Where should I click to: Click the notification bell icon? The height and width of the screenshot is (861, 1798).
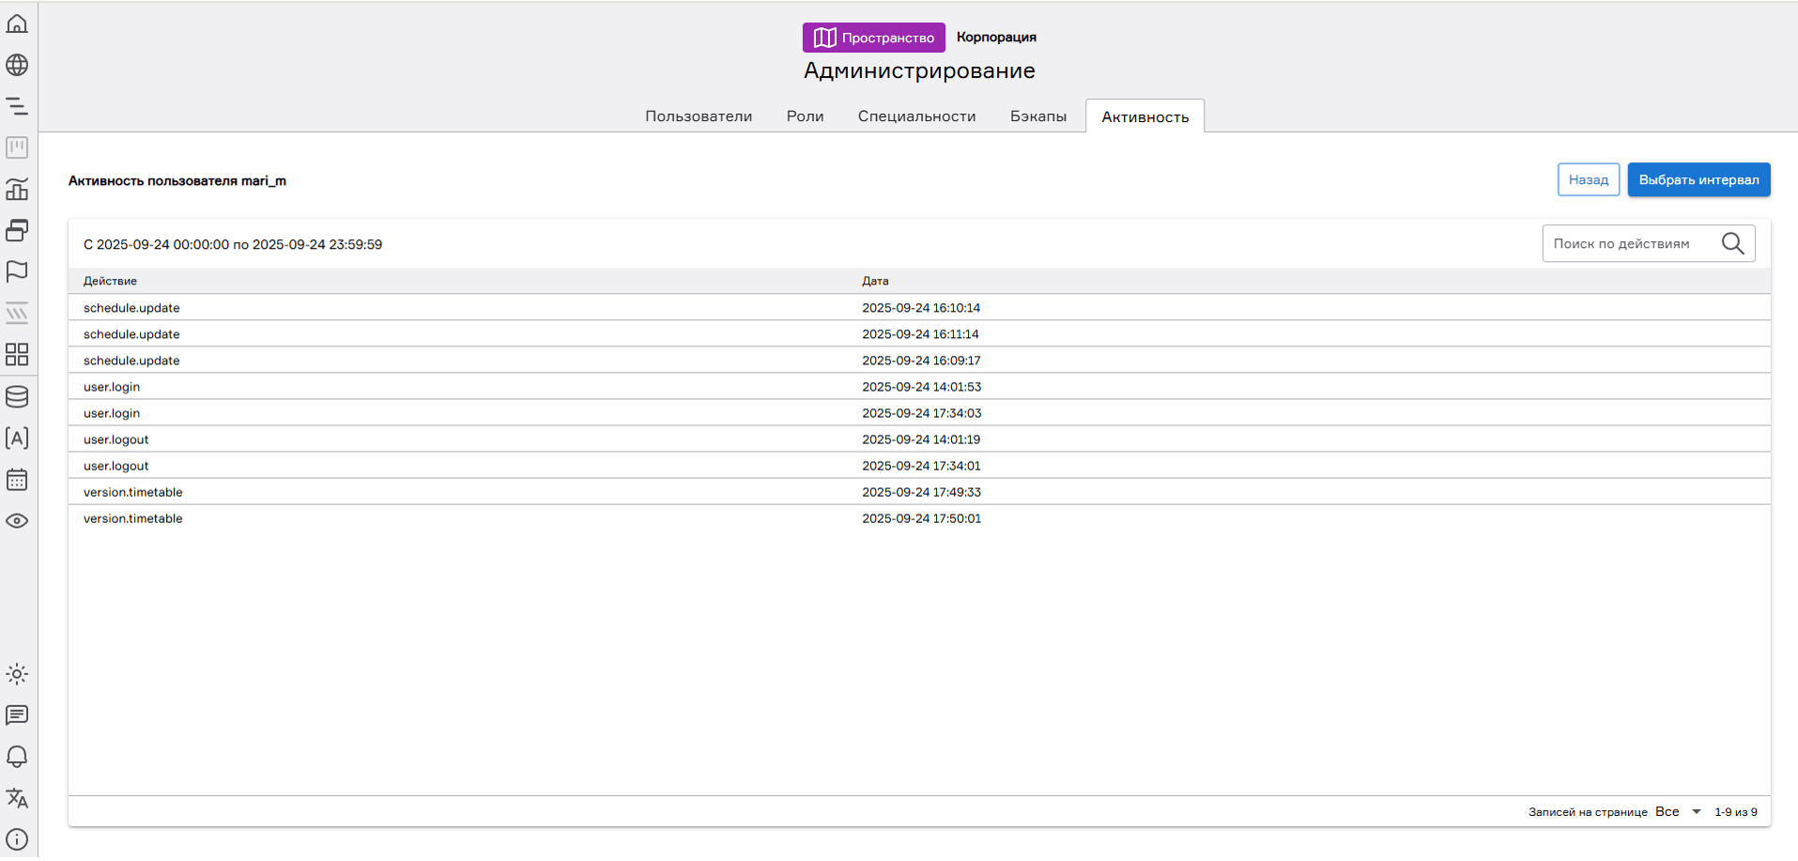tap(17, 757)
